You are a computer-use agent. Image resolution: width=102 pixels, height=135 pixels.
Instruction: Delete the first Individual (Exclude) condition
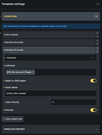pos(97,44)
